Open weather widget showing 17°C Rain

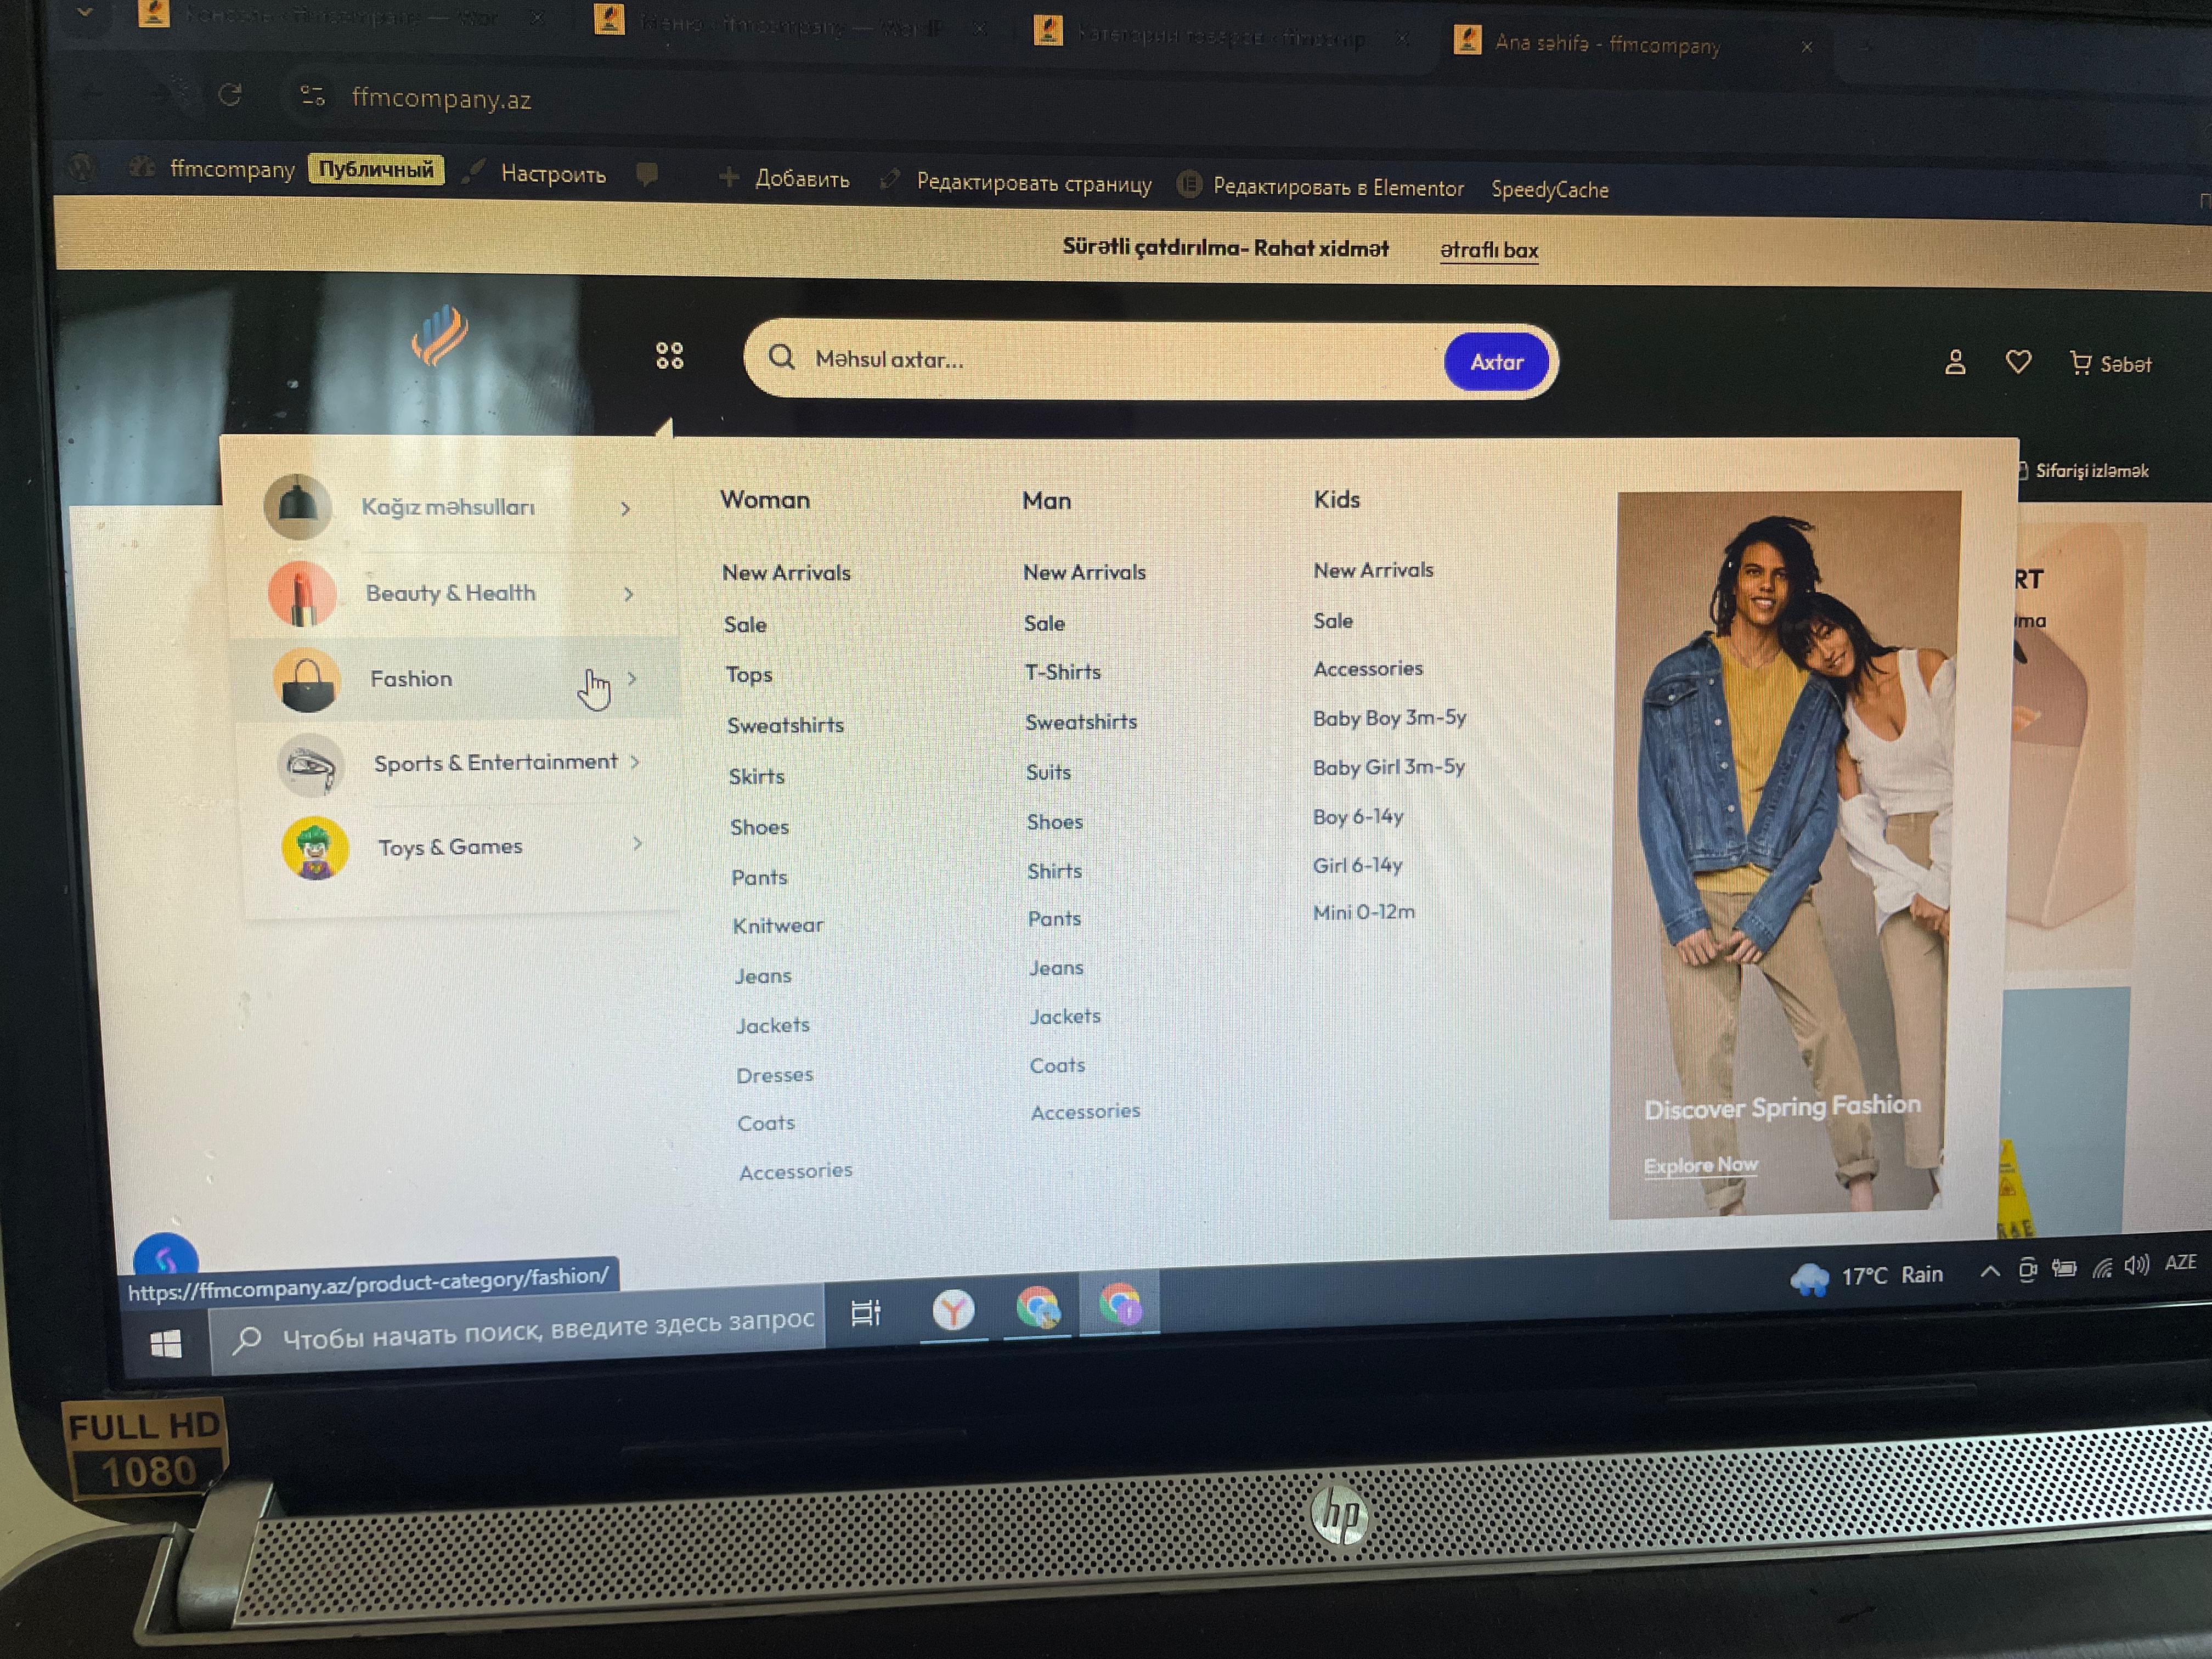click(1866, 1276)
